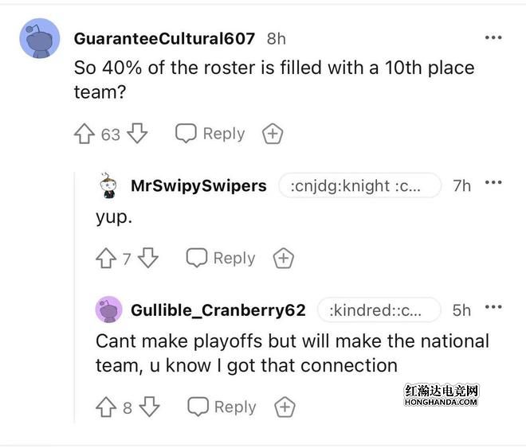Upvote MrSwipySwipers' "yup." reply
Screen dimensions: 526x448
[x=106, y=259]
